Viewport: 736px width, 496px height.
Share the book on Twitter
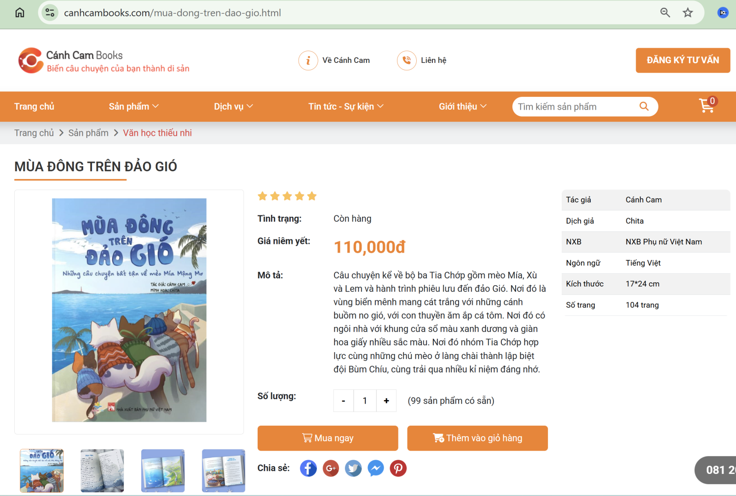tap(353, 468)
